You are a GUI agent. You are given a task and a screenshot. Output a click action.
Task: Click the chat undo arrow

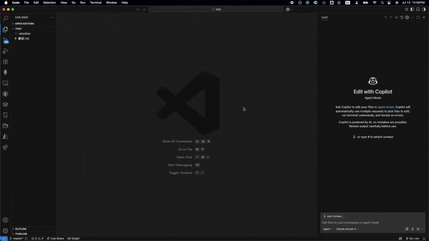[385, 17]
